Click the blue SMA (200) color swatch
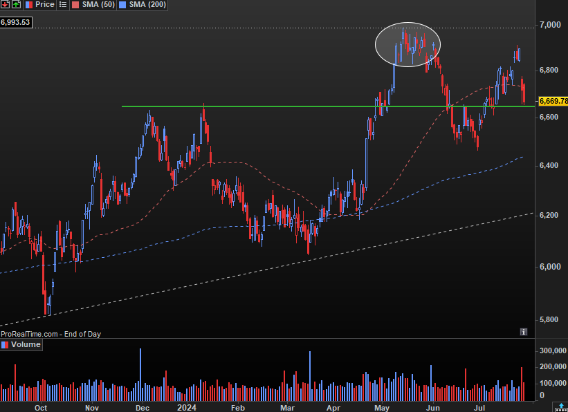 point(122,5)
